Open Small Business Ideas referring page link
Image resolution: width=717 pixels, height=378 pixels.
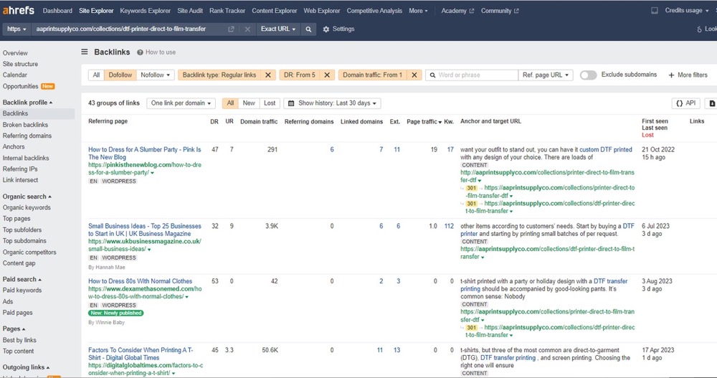click(145, 230)
